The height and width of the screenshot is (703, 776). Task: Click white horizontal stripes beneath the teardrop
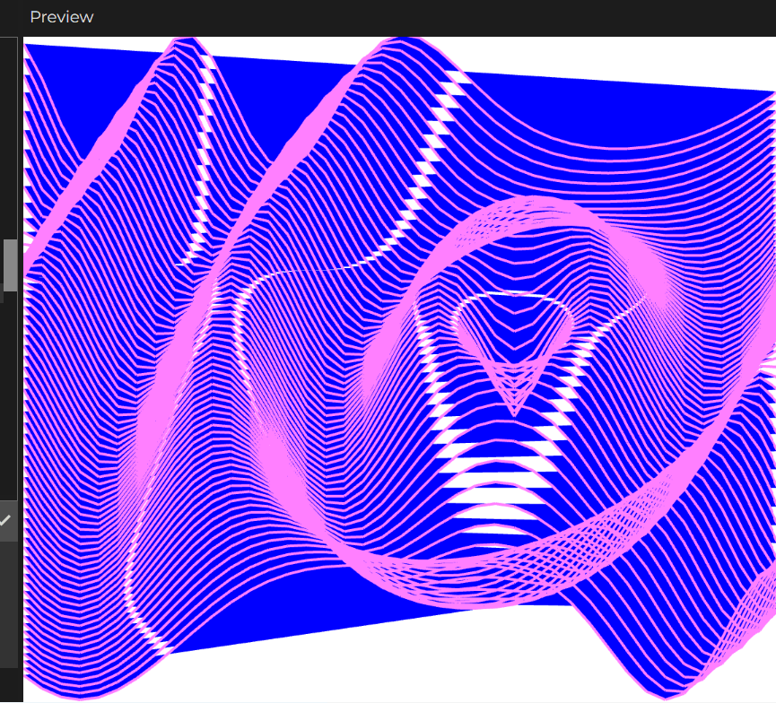pyautogui.click(x=493, y=495)
